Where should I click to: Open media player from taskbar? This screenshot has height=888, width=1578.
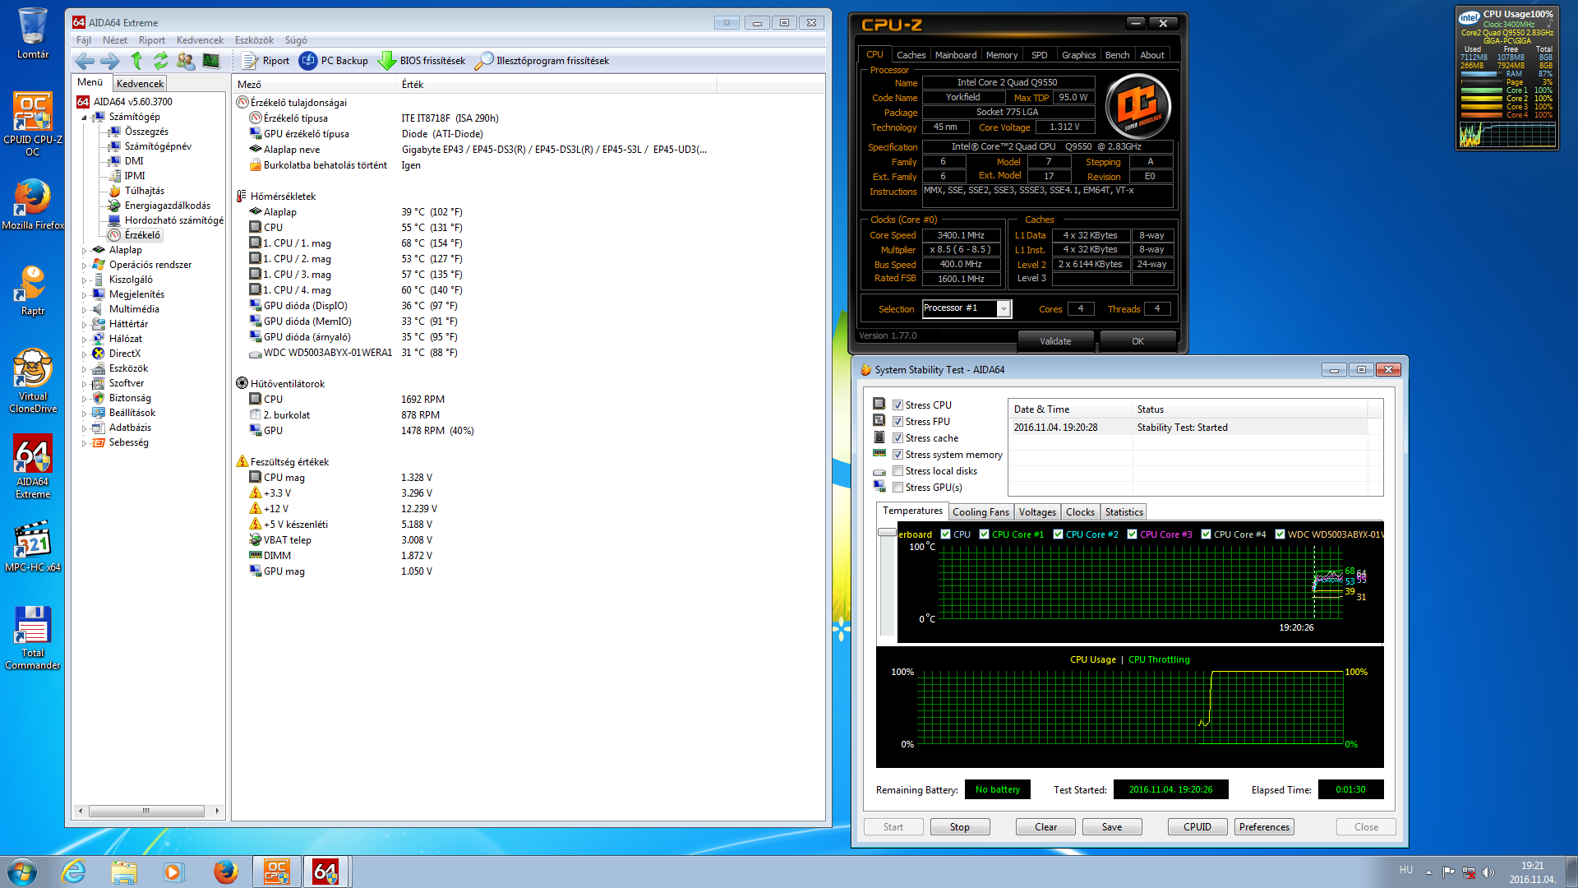coord(173,872)
